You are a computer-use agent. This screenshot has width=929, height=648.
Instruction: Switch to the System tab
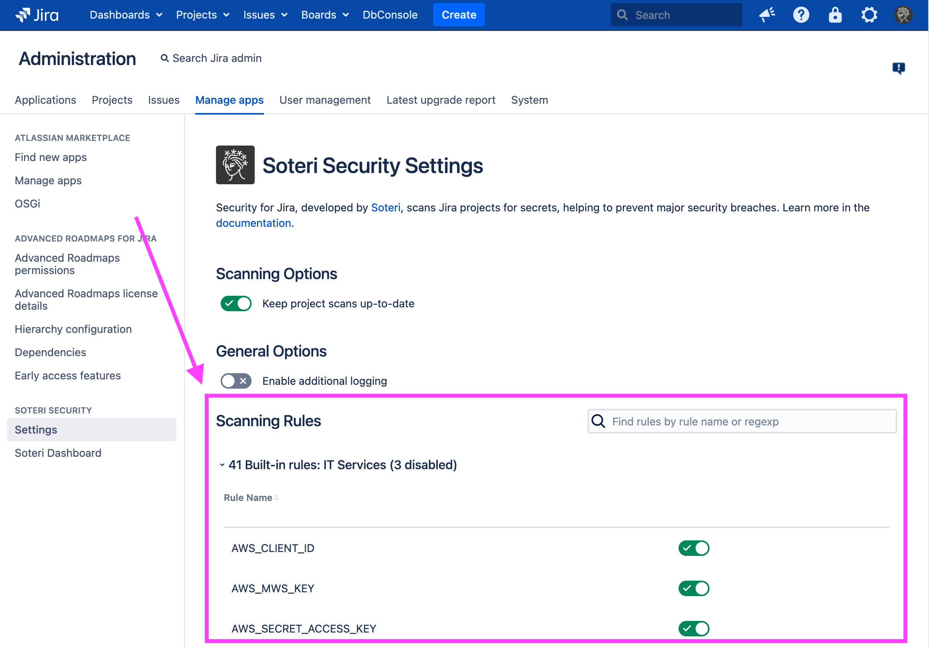529,100
